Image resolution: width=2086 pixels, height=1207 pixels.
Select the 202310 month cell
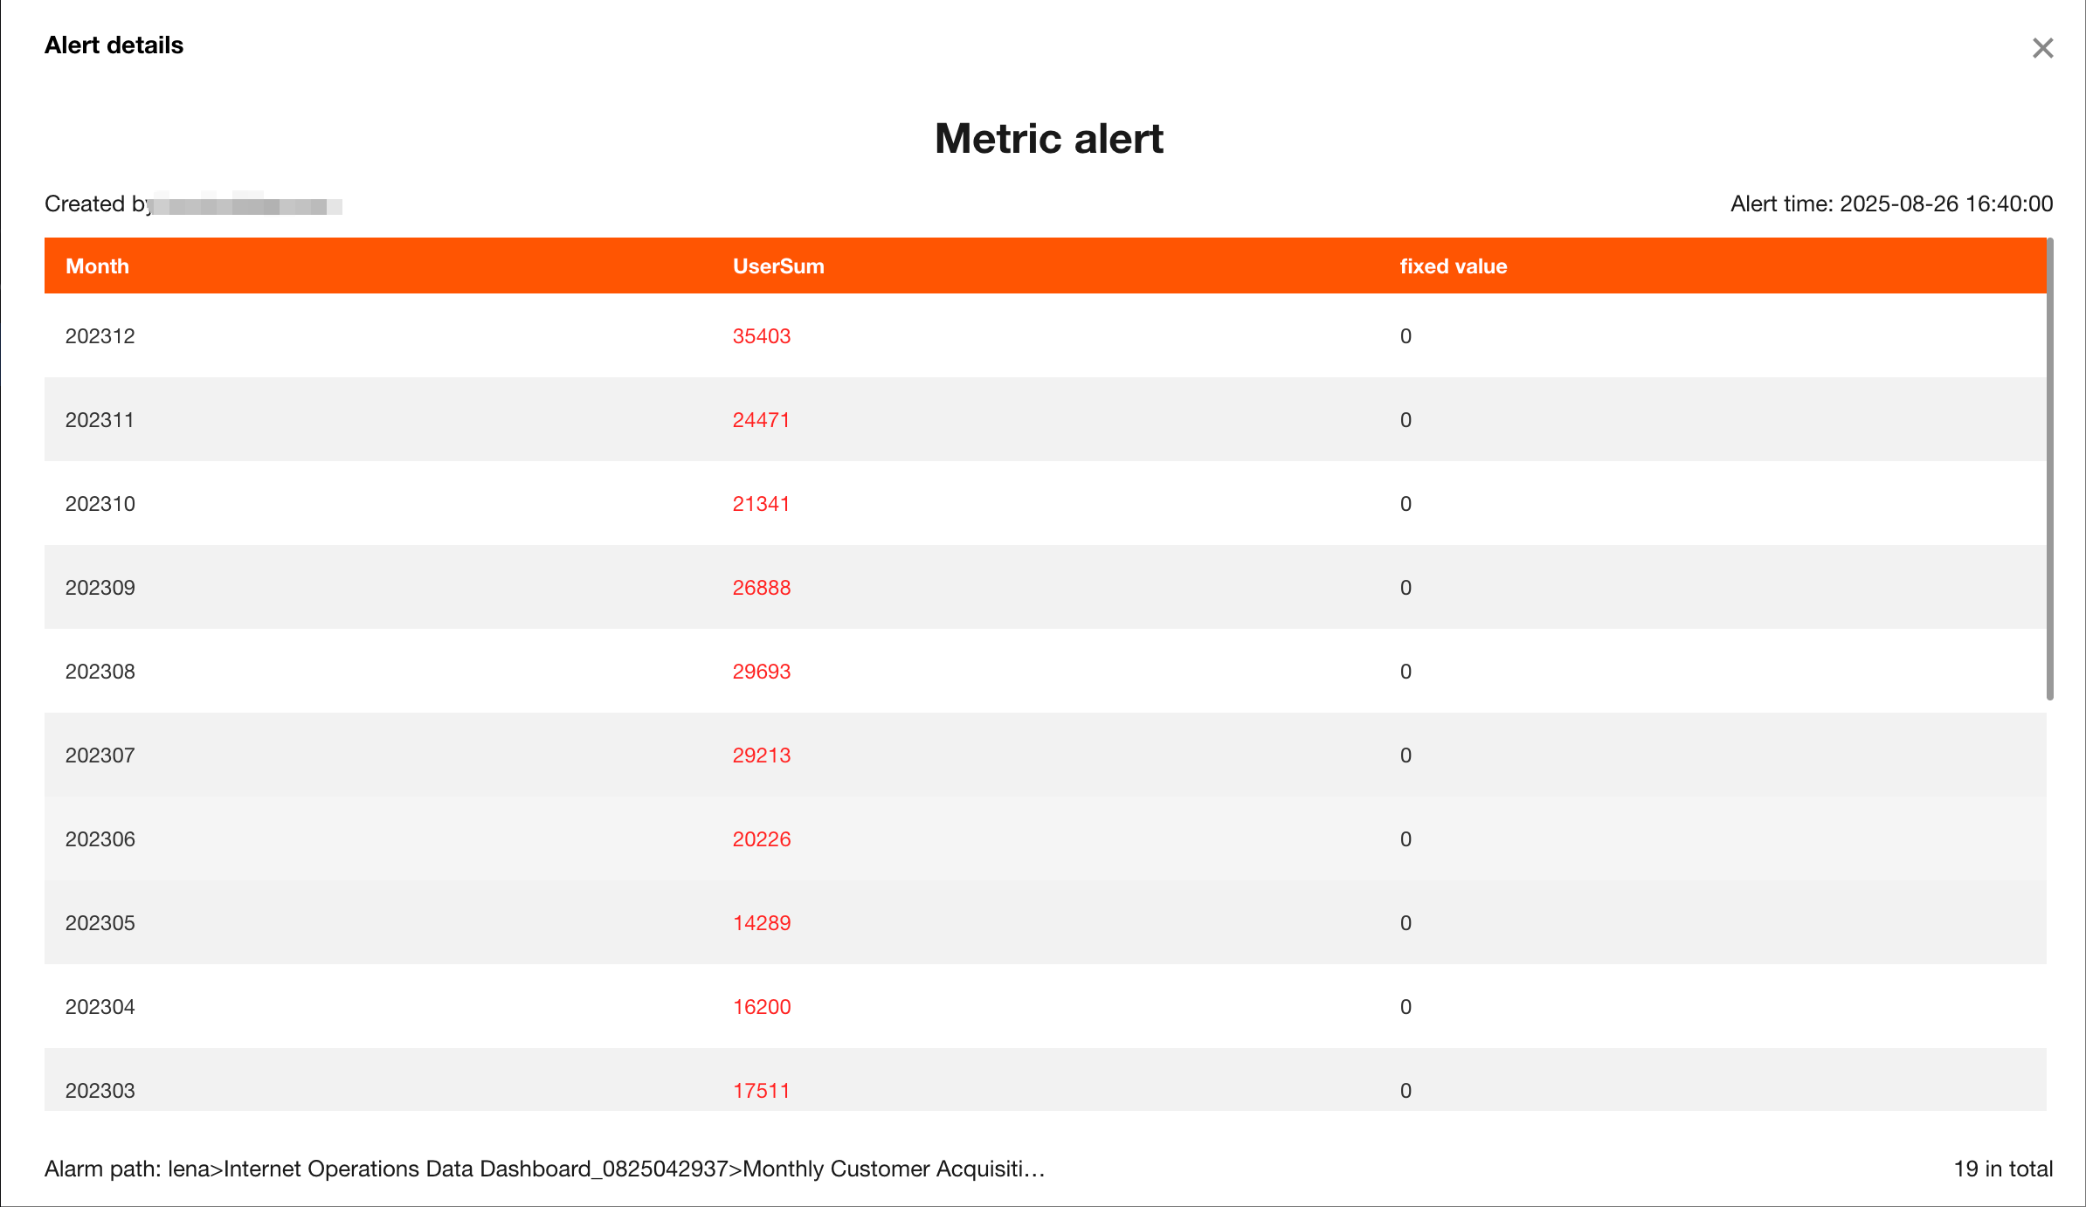pyautogui.click(x=100, y=504)
